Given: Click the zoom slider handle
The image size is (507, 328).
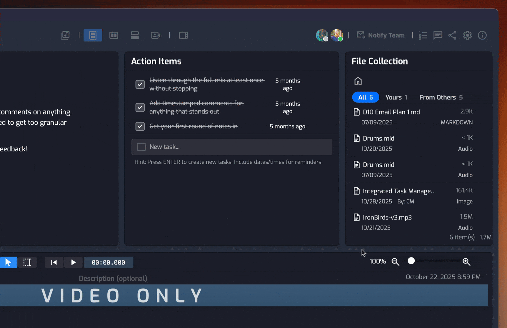Looking at the screenshot, I should coord(411,261).
